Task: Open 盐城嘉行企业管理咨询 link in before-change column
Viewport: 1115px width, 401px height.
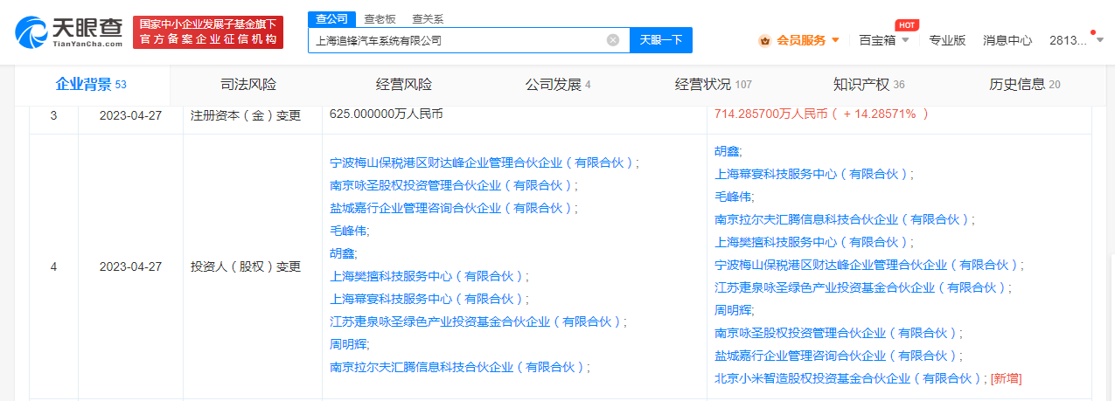Action: [451, 208]
